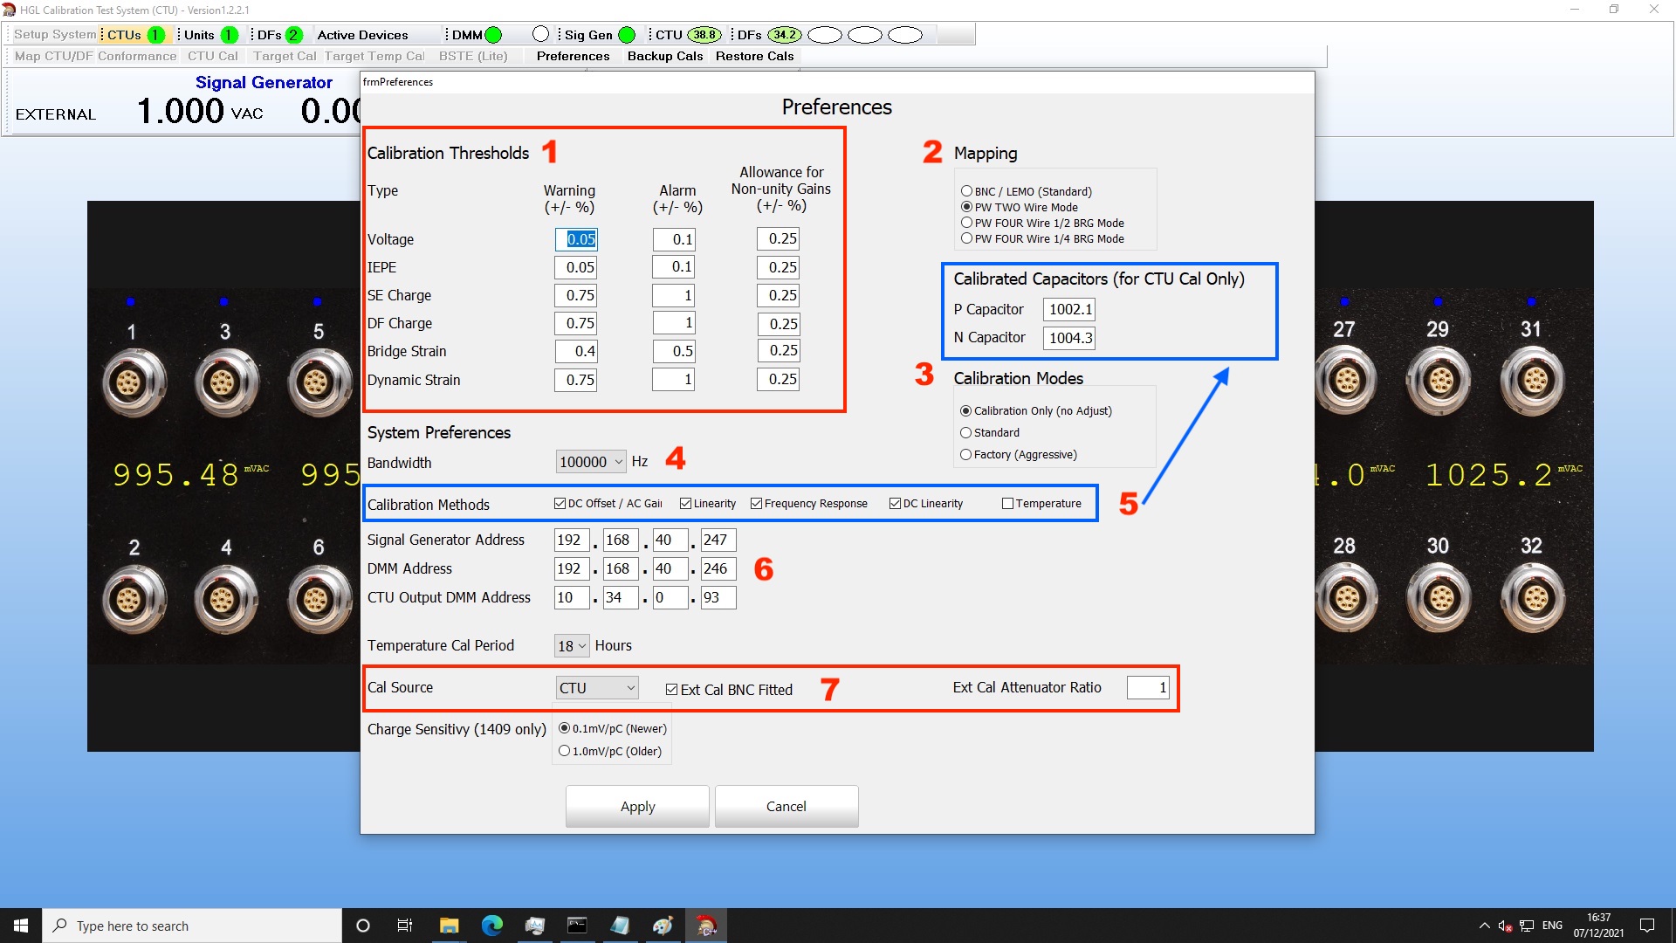Image resolution: width=1676 pixels, height=943 pixels.
Task: Open the Bandwidth dropdown
Action: 619,462
